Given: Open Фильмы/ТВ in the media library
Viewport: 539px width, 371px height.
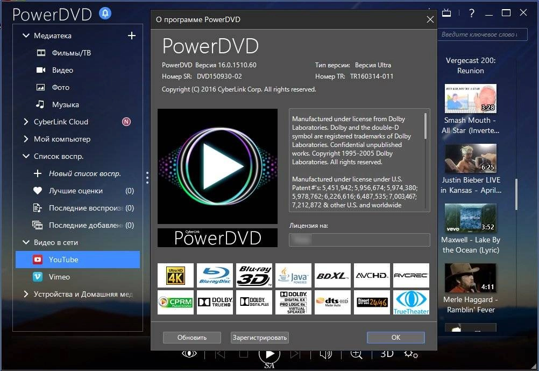Looking at the screenshot, I should click(x=71, y=53).
